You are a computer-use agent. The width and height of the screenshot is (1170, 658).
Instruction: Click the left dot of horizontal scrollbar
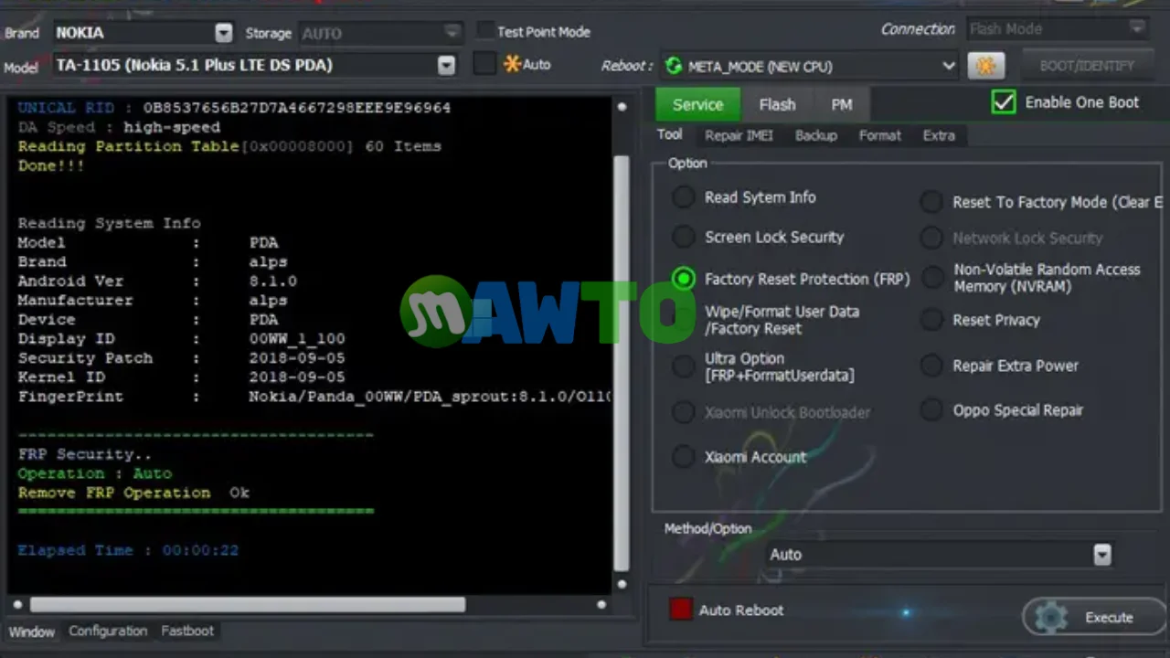(17, 605)
